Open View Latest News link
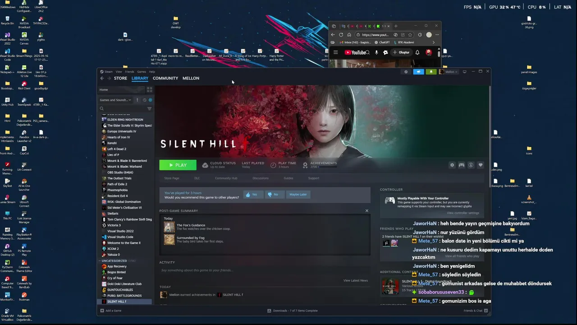 point(356,281)
